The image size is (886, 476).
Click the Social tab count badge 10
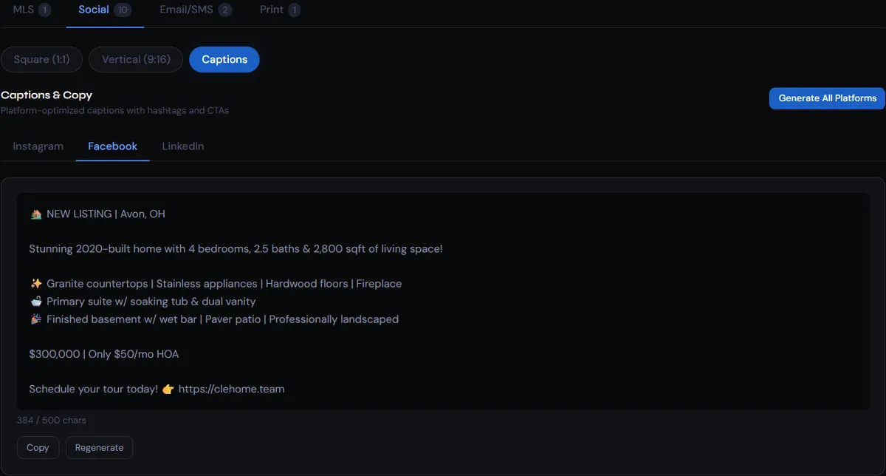coord(123,10)
